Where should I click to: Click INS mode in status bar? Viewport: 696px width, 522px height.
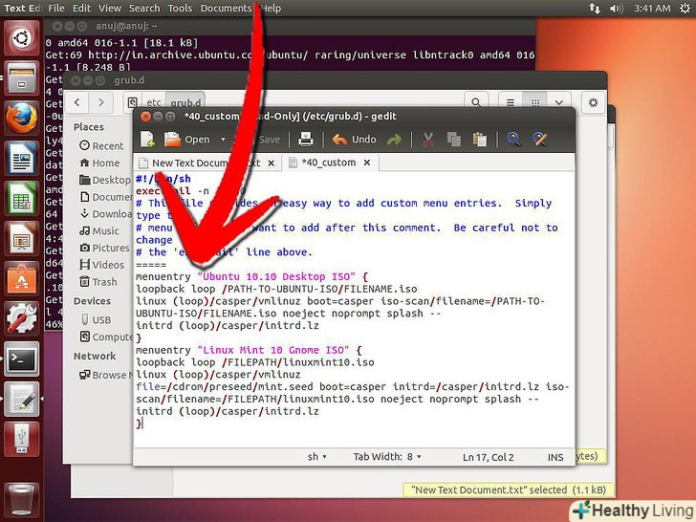click(555, 457)
